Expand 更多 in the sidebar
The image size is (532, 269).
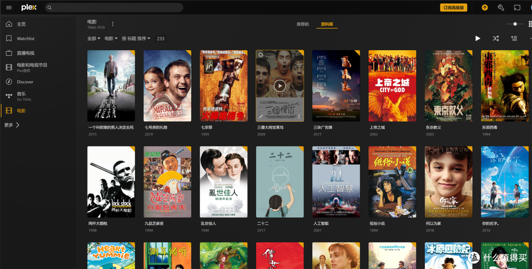12,125
